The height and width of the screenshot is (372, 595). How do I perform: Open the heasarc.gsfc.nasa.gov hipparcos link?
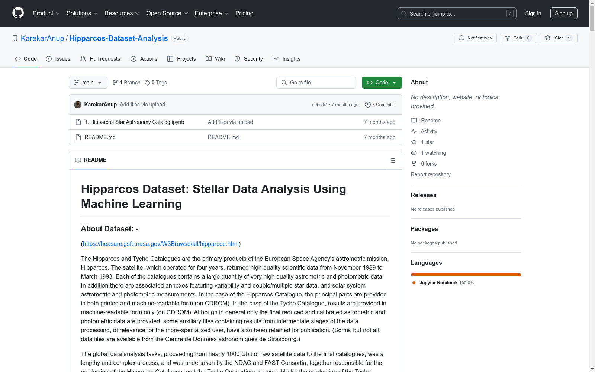[161, 244]
